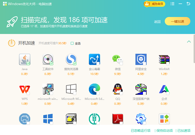Viewport: 195px width, 135px height.
Task: Tick the 金山毒霸 item checkbox
Action: [98, 63]
